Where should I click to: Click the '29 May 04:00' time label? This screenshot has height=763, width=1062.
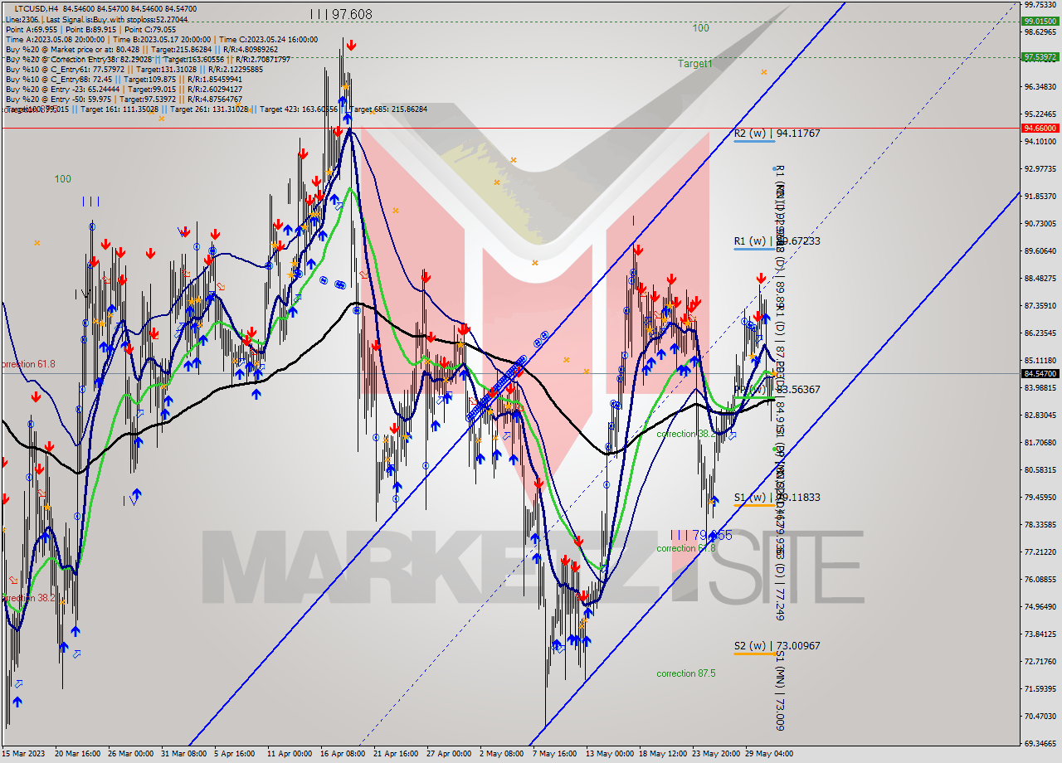pos(769,754)
